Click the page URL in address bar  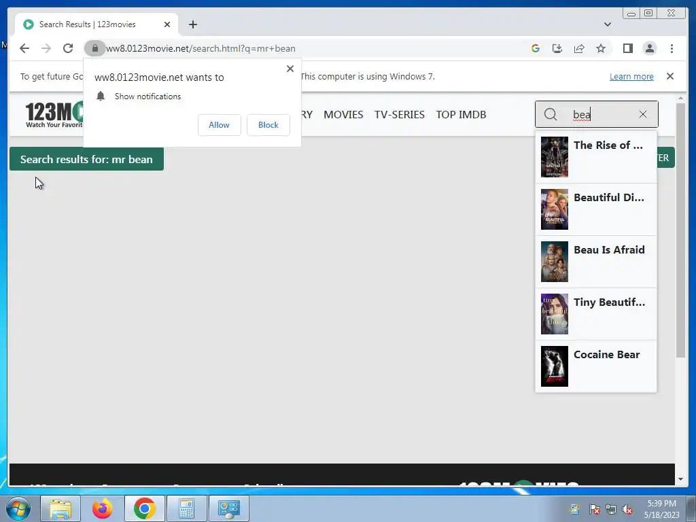(x=201, y=48)
